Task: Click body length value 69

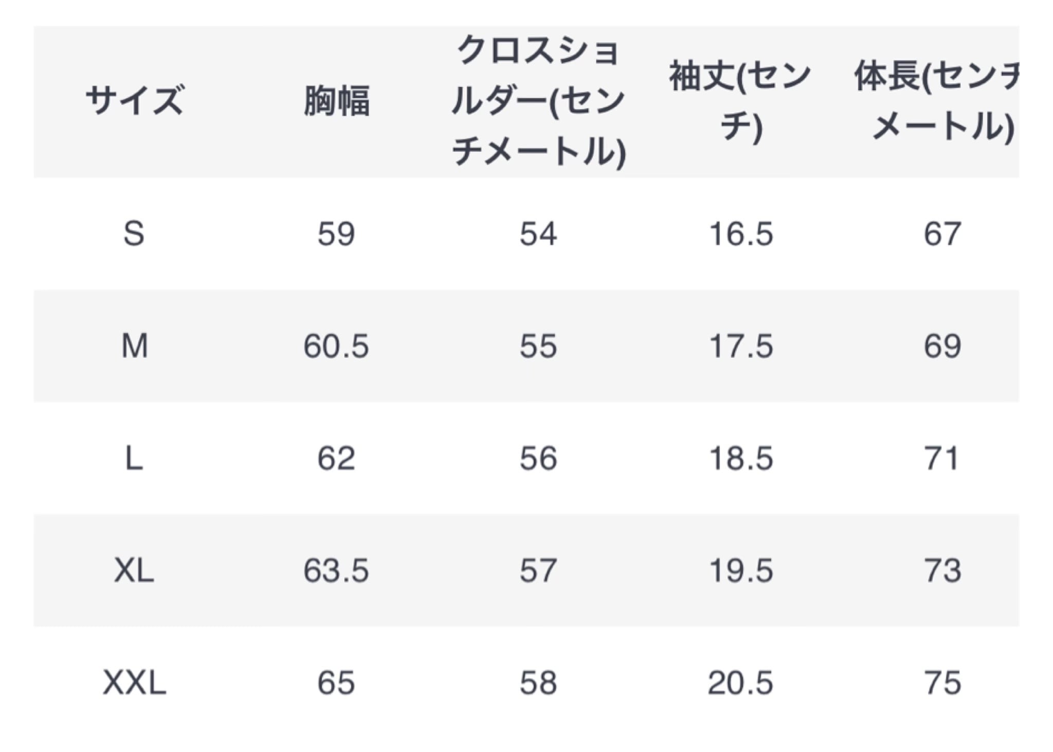Action: (942, 346)
